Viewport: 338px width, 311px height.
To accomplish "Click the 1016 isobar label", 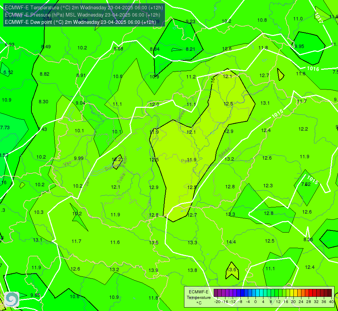I will click(x=313, y=69).
